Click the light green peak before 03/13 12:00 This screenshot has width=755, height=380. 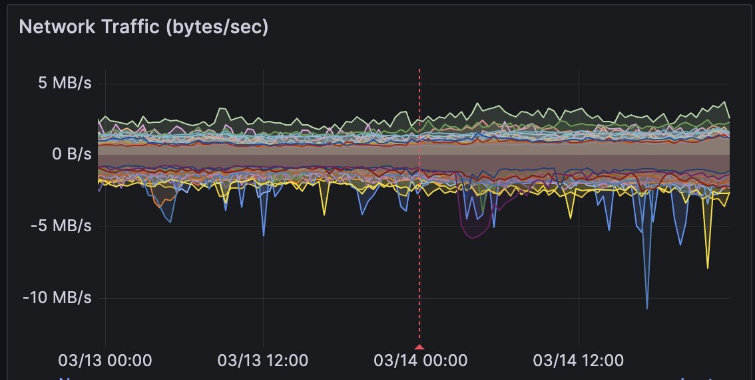218,110
